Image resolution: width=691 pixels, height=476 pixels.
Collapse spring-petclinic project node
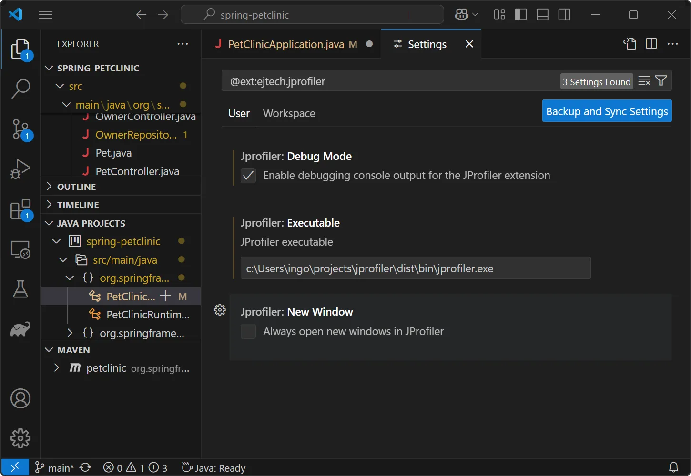(x=121, y=241)
